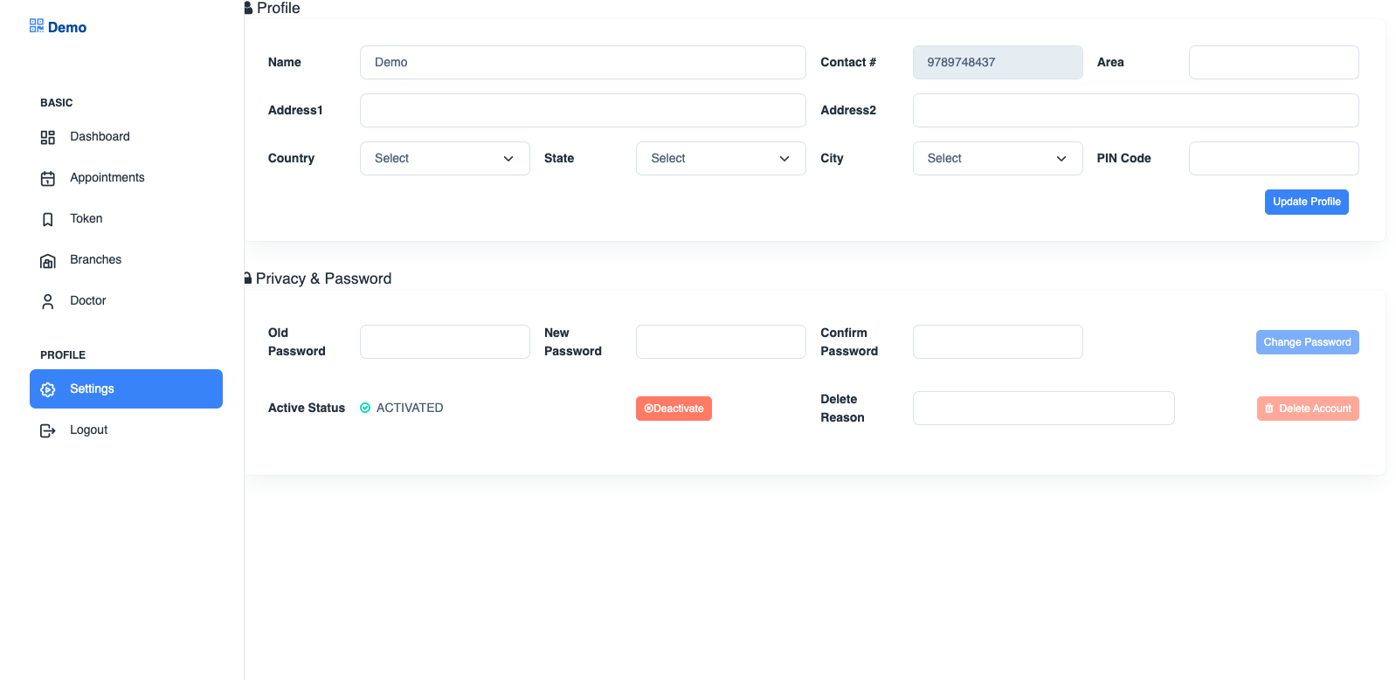Deactivate the account with red button

pyautogui.click(x=674, y=409)
